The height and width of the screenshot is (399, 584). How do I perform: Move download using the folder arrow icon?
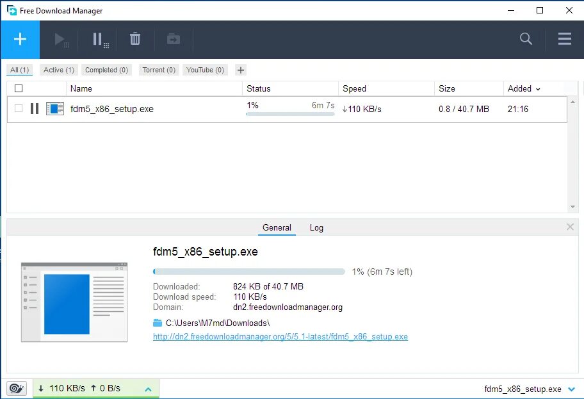(x=174, y=38)
